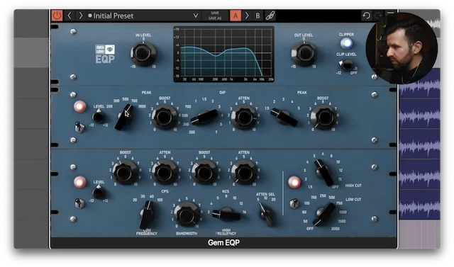Toggle the A/B link chain icon

point(270,16)
